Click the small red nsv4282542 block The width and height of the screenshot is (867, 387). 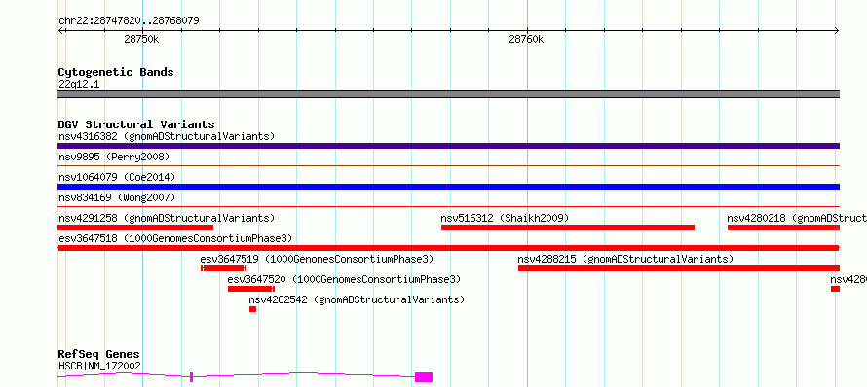click(x=252, y=309)
